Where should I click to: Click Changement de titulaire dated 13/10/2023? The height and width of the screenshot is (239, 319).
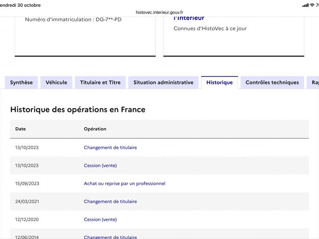click(110, 147)
